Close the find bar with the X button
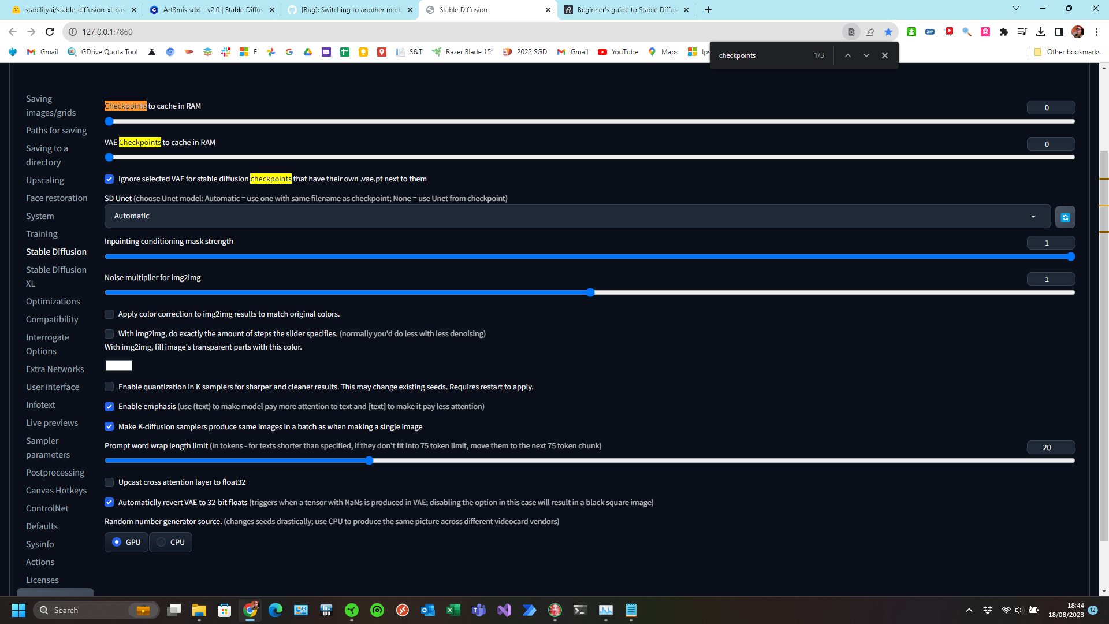Screen dimensions: 1109x624 884,55
